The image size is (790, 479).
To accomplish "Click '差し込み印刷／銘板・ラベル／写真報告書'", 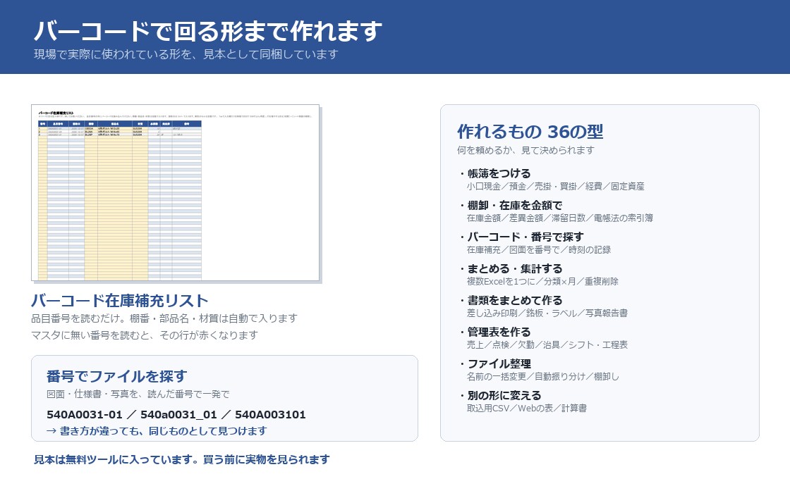I will click(x=547, y=313).
